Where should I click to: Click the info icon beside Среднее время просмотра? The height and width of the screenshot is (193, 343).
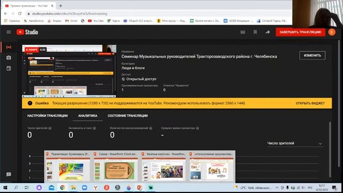198,128
